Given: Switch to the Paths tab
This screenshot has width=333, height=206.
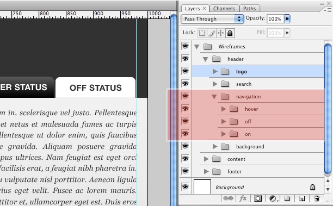Looking at the screenshot, I should pyautogui.click(x=249, y=9).
